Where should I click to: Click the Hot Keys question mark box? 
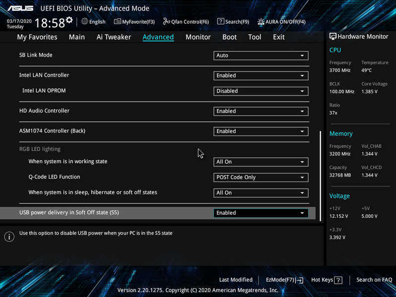tap(338, 280)
